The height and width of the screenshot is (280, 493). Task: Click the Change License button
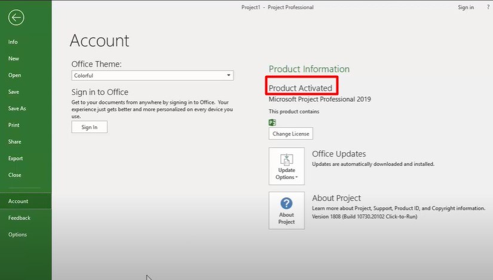click(291, 134)
